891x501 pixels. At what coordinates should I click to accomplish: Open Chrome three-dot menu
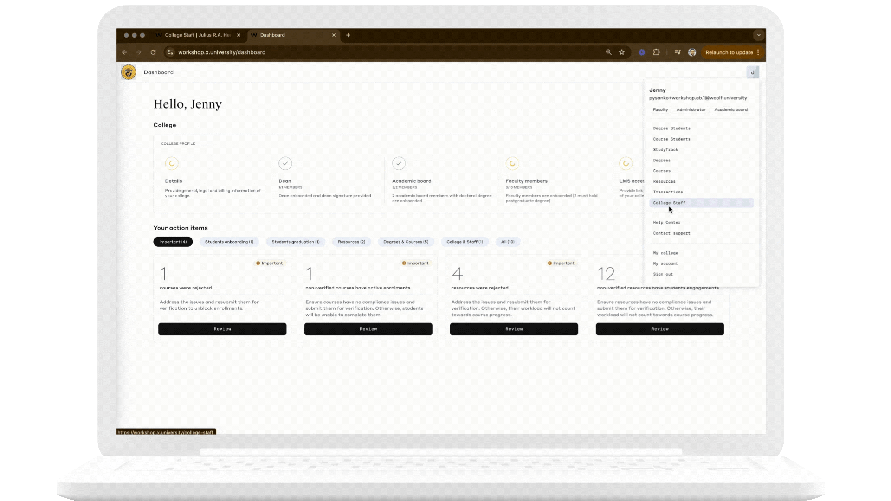(x=758, y=52)
